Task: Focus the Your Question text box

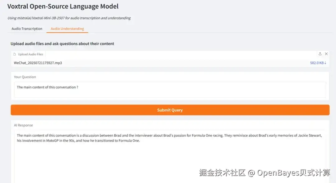Action: (x=170, y=90)
